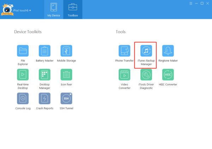Open Phone Transfer tool

tap(124, 51)
